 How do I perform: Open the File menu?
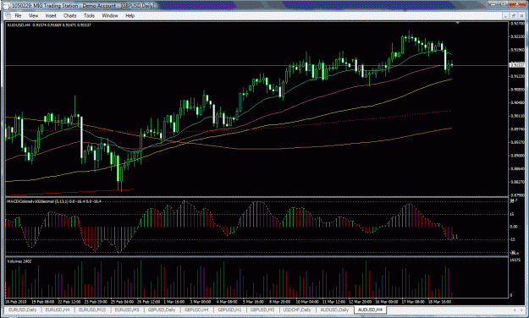coord(18,15)
